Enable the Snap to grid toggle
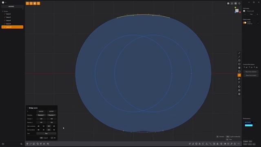Screen dimensions: 261x147 click(244, 11)
